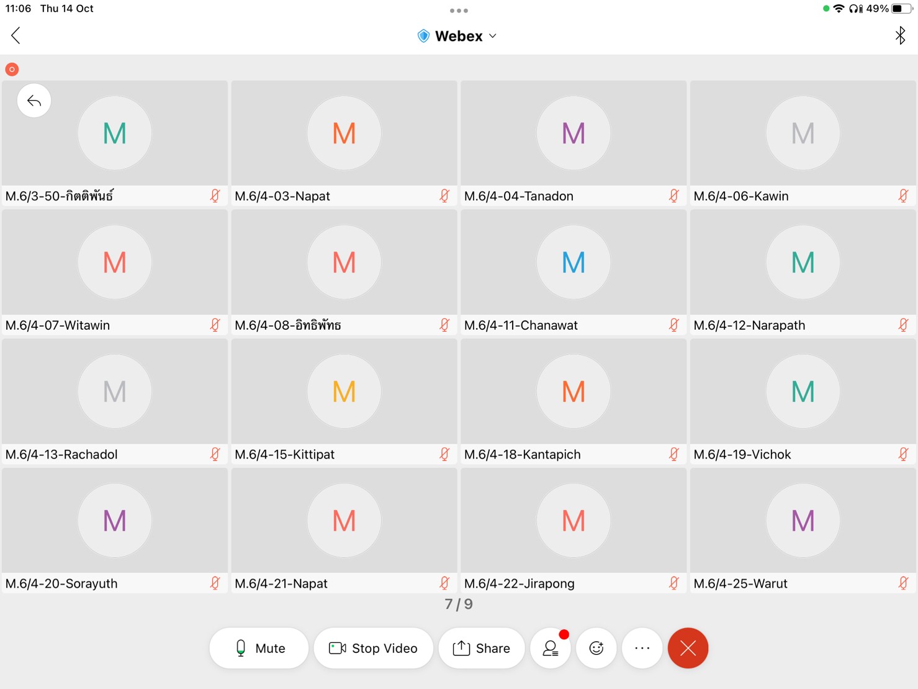Leave the meeting with red X button
The width and height of the screenshot is (918, 689).
pos(688,648)
